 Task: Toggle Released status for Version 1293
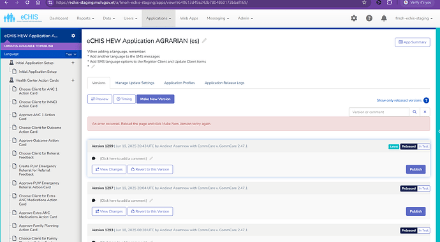(x=409, y=231)
